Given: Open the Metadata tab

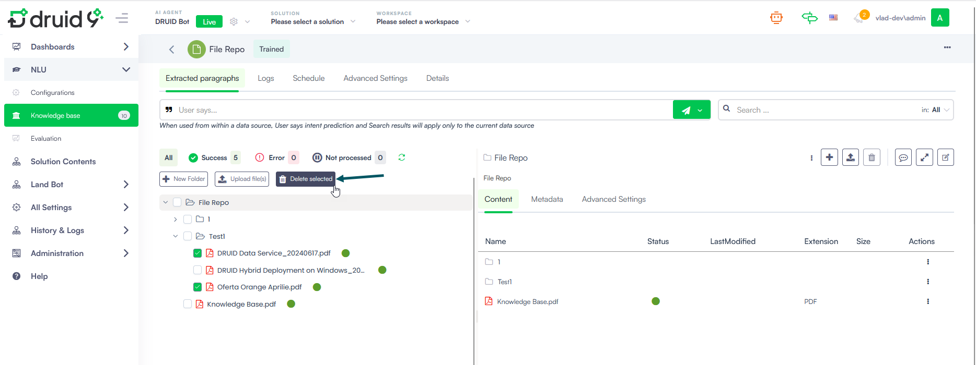Looking at the screenshot, I should point(547,199).
